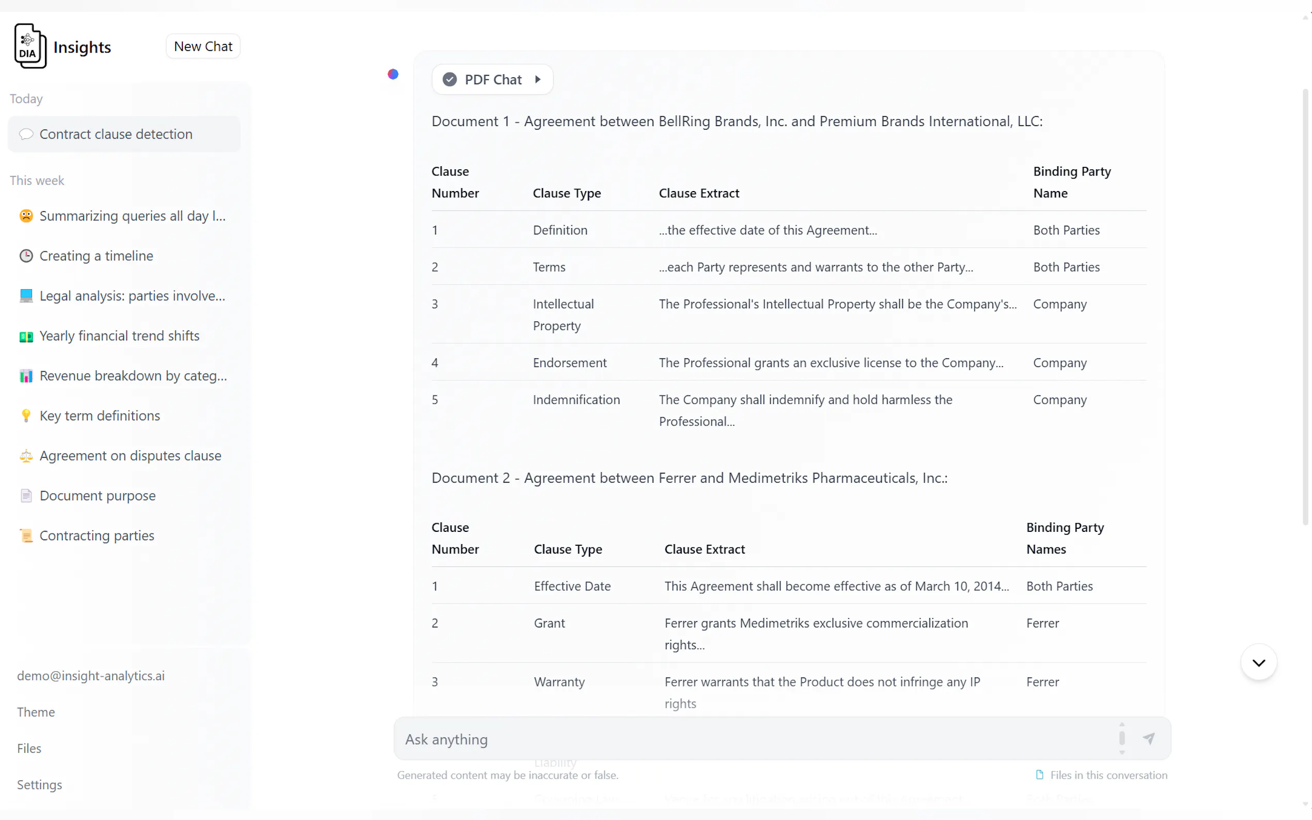Click the Binding Party Name column header
This screenshot has width=1312, height=820.
1071,182
